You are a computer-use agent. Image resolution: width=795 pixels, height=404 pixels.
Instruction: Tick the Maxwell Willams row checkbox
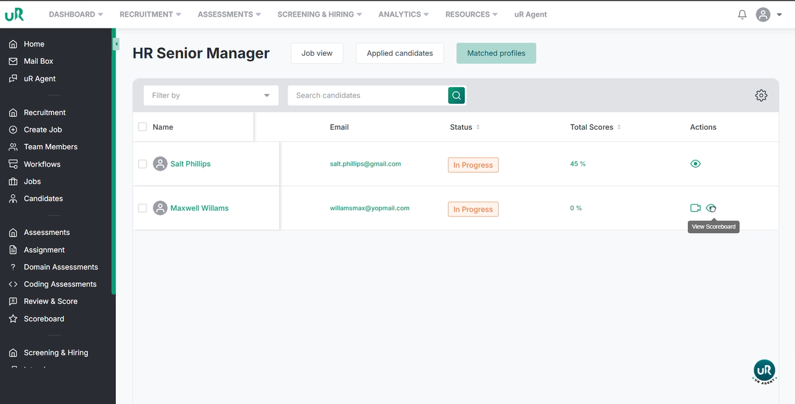click(142, 208)
